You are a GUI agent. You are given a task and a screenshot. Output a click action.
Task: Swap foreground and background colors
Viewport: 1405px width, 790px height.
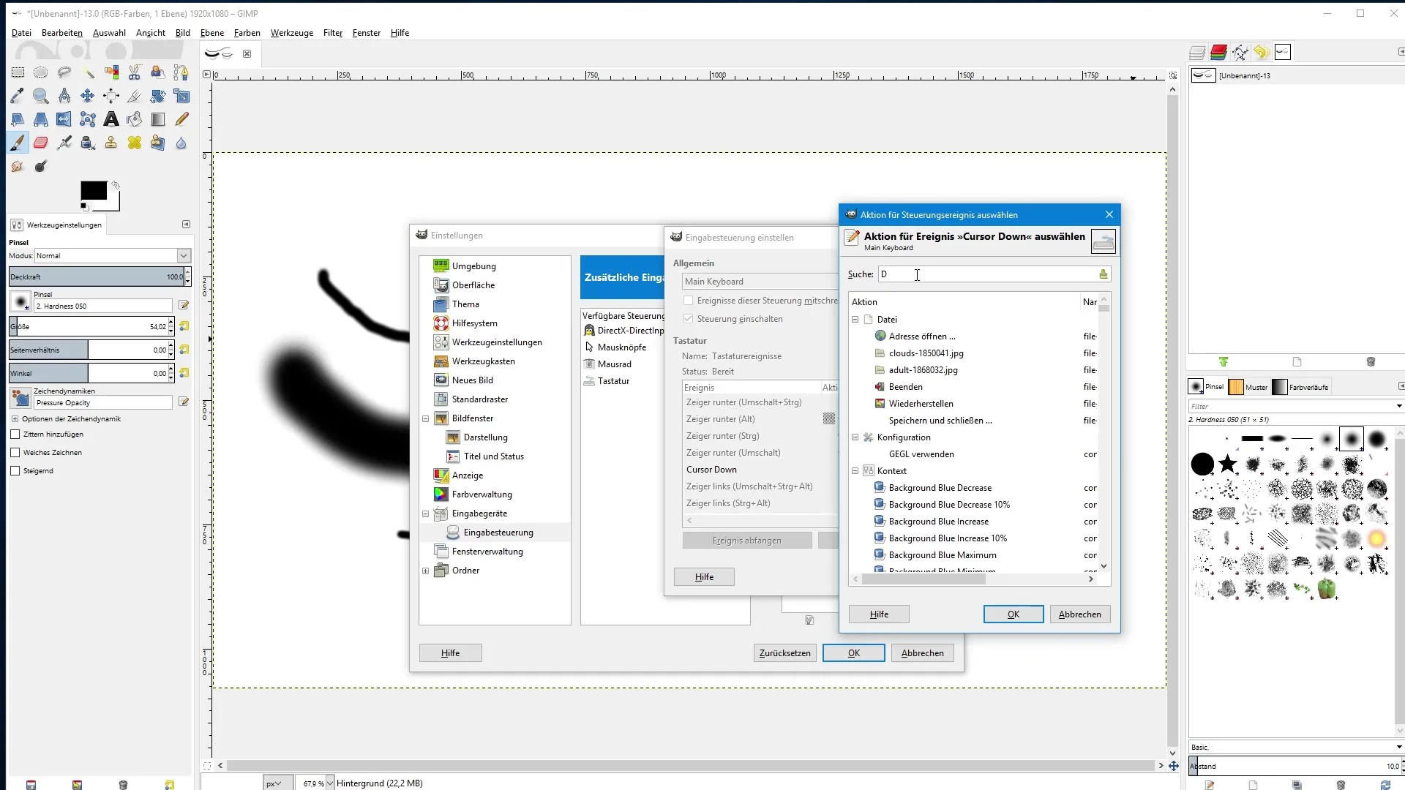coord(116,185)
